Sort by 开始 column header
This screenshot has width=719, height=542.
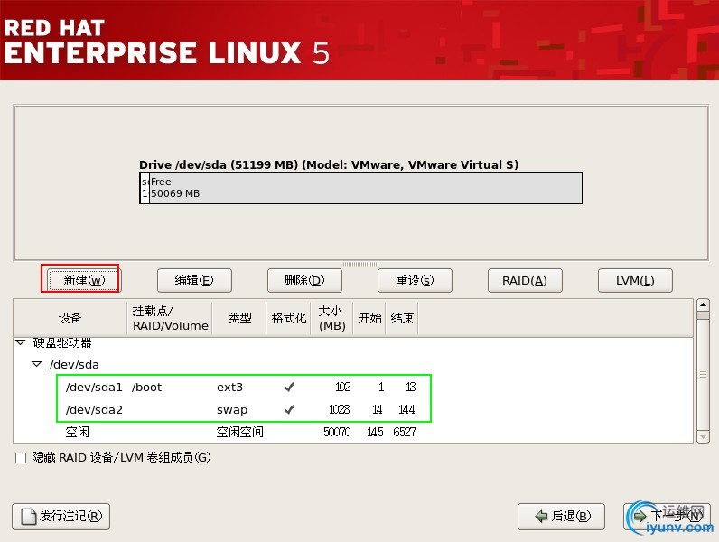(x=369, y=318)
